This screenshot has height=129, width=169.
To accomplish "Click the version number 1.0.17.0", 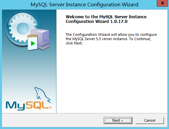I will click(x=119, y=21).
